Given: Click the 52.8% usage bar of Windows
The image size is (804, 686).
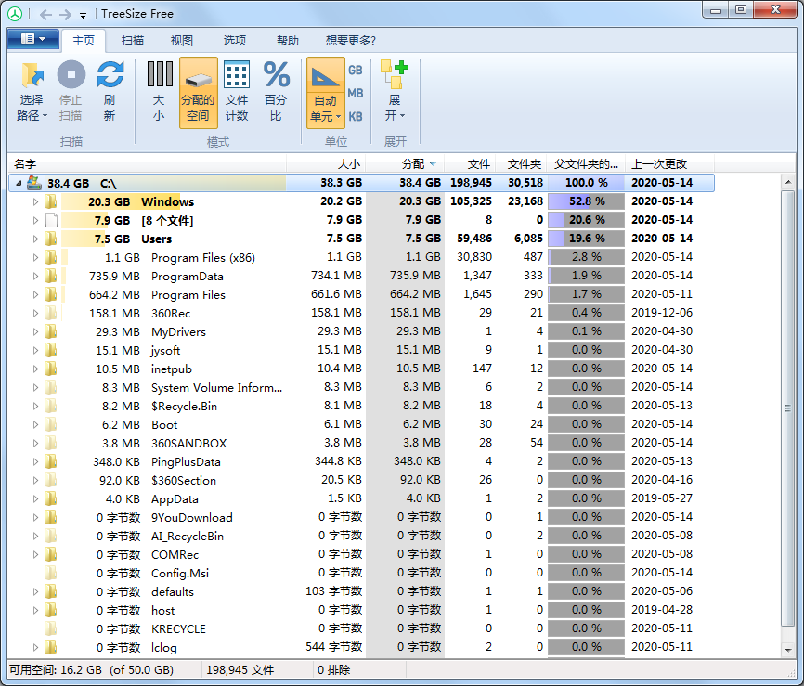Looking at the screenshot, I should tap(586, 201).
